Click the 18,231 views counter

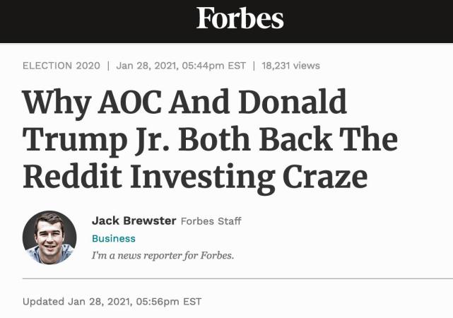click(x=290, y=66)
